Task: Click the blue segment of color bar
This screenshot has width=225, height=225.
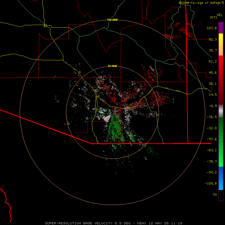Action: (x=221, y=178)
